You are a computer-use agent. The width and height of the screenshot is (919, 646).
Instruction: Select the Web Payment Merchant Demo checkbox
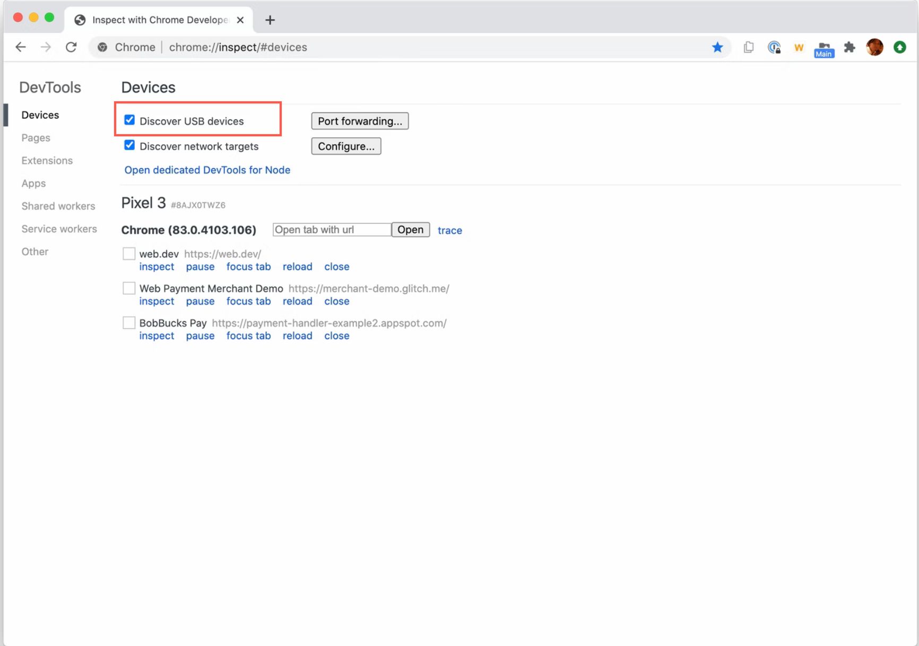[x=128, y=288]
